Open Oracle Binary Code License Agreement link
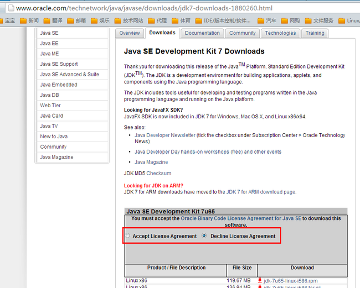Screen dimensions: 360x288 point(241,218)
